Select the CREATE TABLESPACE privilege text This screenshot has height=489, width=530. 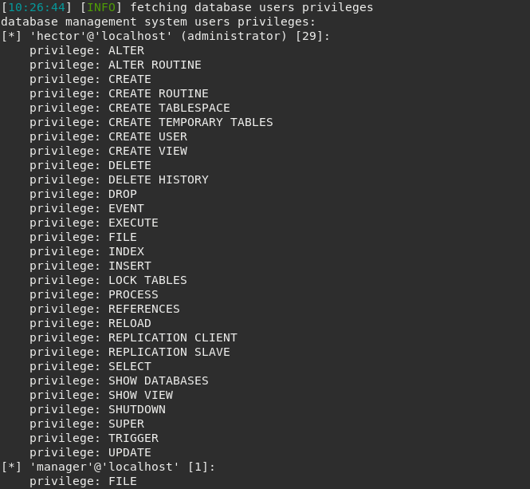click(169, 108)
